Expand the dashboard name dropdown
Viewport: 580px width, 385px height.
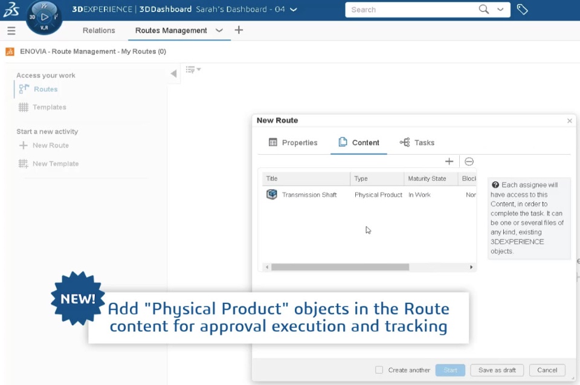coord(294,10)
